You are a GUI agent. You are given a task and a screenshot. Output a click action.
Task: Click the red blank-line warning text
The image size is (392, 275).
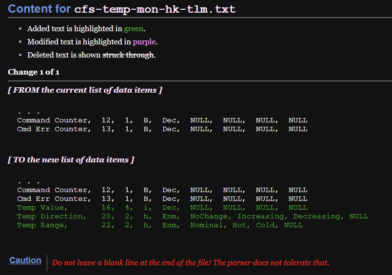coord(190,263)
